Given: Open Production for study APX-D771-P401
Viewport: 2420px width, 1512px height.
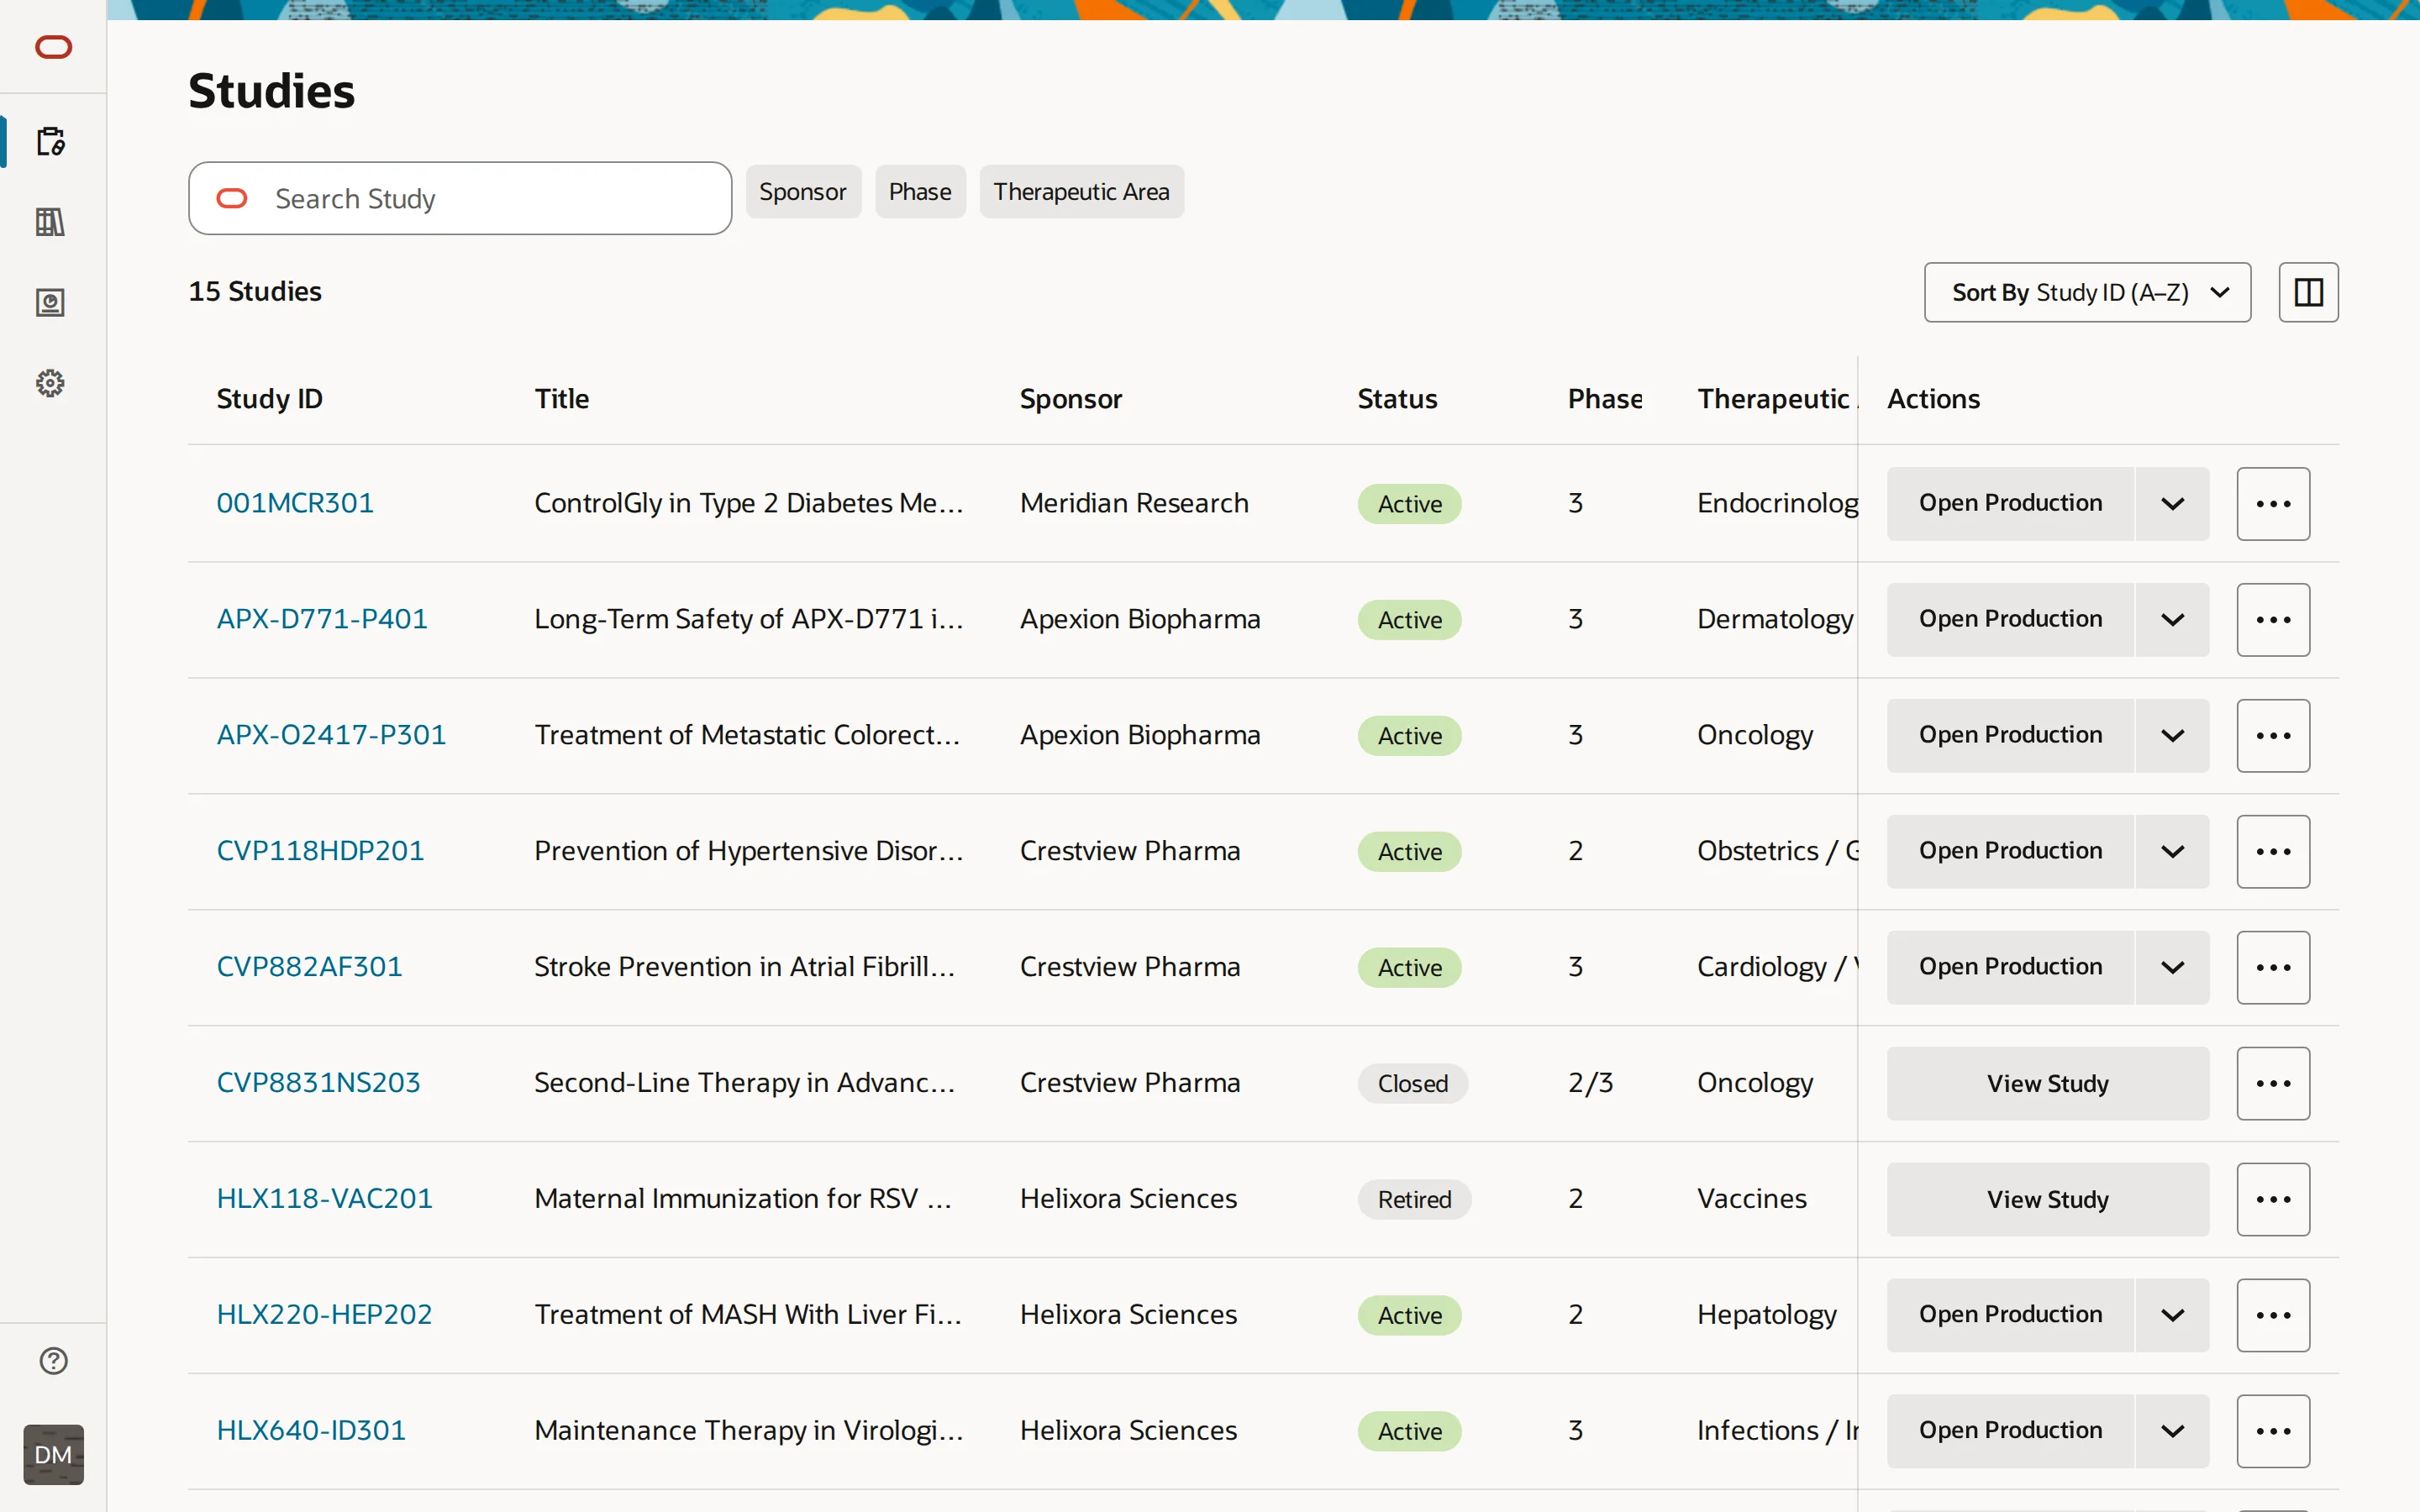Looking at the screenshot, I should 2010,620.
